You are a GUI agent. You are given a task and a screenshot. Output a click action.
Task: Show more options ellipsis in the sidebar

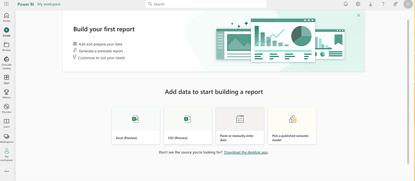[7, 171]
